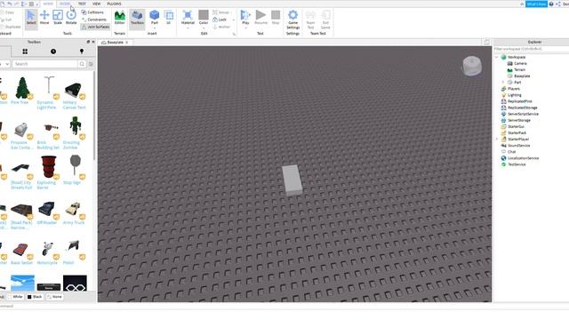
Task: Collapse the Workspace tree node
Action: click(496, 57)
